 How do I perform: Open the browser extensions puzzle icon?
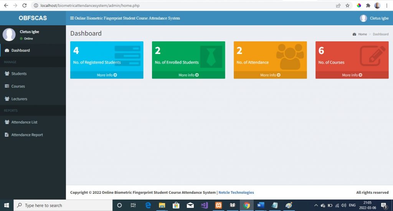point(368,5)
